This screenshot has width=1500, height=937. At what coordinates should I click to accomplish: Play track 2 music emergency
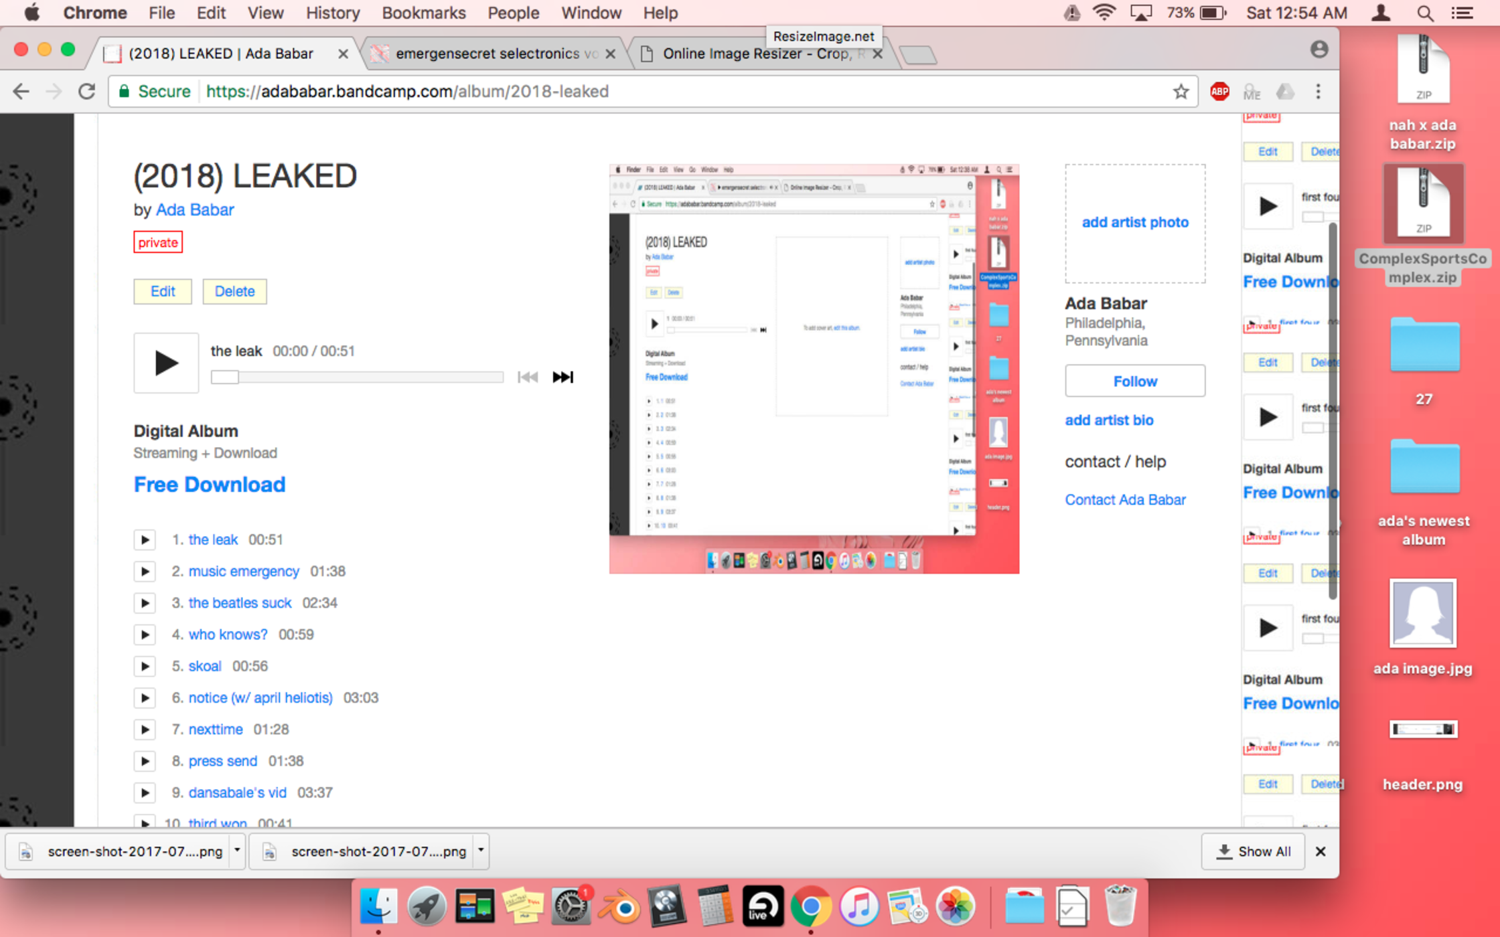pos(145,572)
